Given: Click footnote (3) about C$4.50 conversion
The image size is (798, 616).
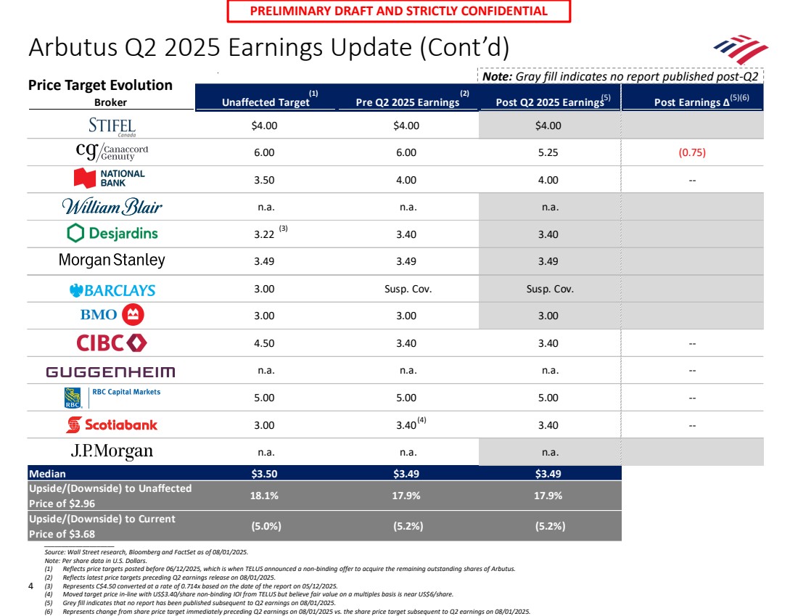Looking at the screenshot, I should point(191,586).
